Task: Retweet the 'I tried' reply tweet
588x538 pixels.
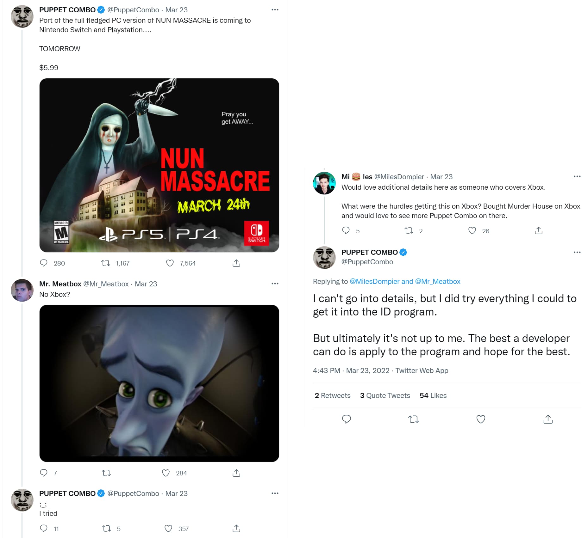Action: (x=106, y=529)
